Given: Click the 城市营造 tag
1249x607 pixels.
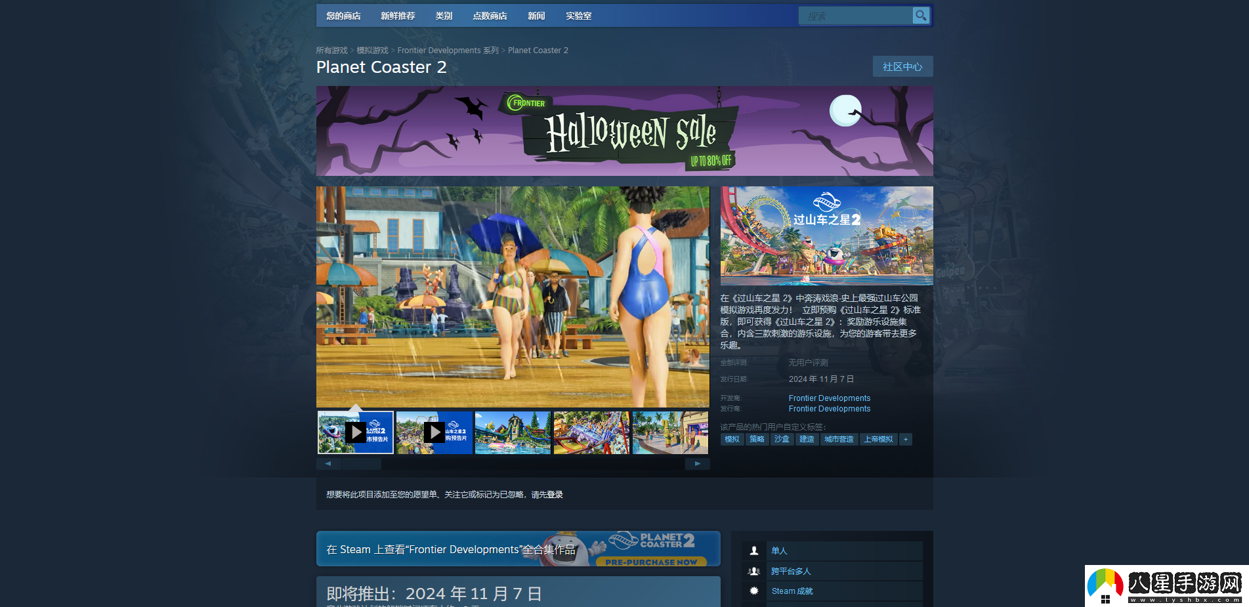Looking at the screenshot, I should tap(839, 440).
